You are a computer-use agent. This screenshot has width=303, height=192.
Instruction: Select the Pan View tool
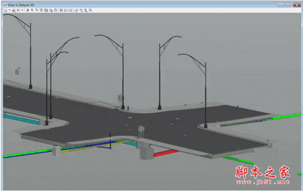[x=56, y=10]
